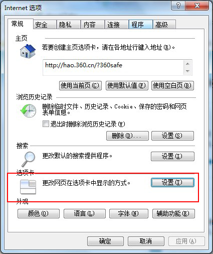Click the homepage address scroll down arrow
The height and width of the screenshot is (254, 213).
(187, 71)
